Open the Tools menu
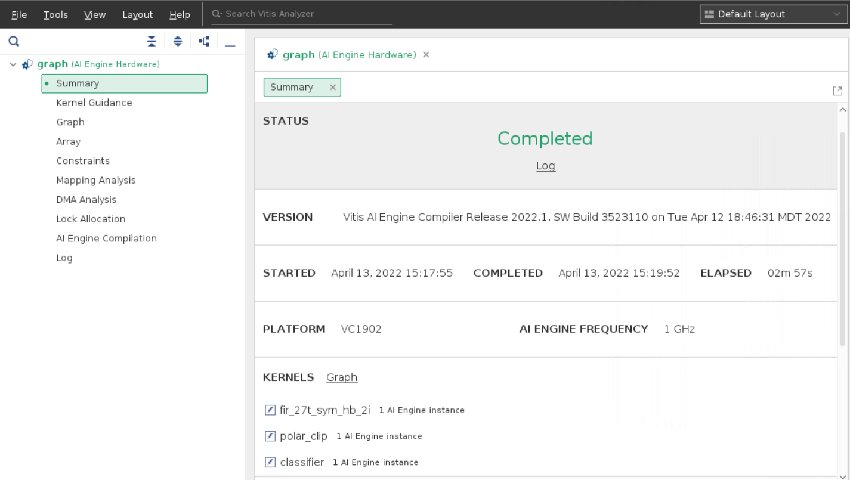 click(55, 14)
